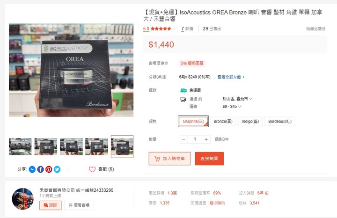Share product on Pinterest icon
This screenshot has width=337, height=218.
49,169
